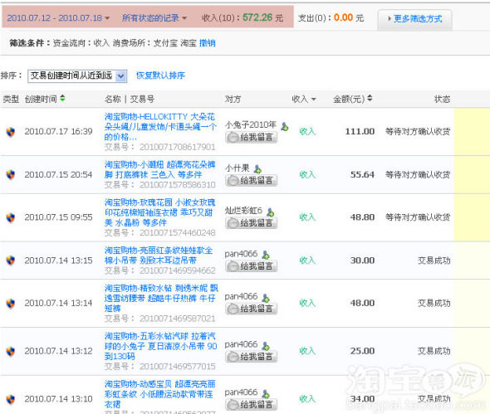Click 给我留言 button for 灿烂彩虹6

252,223
